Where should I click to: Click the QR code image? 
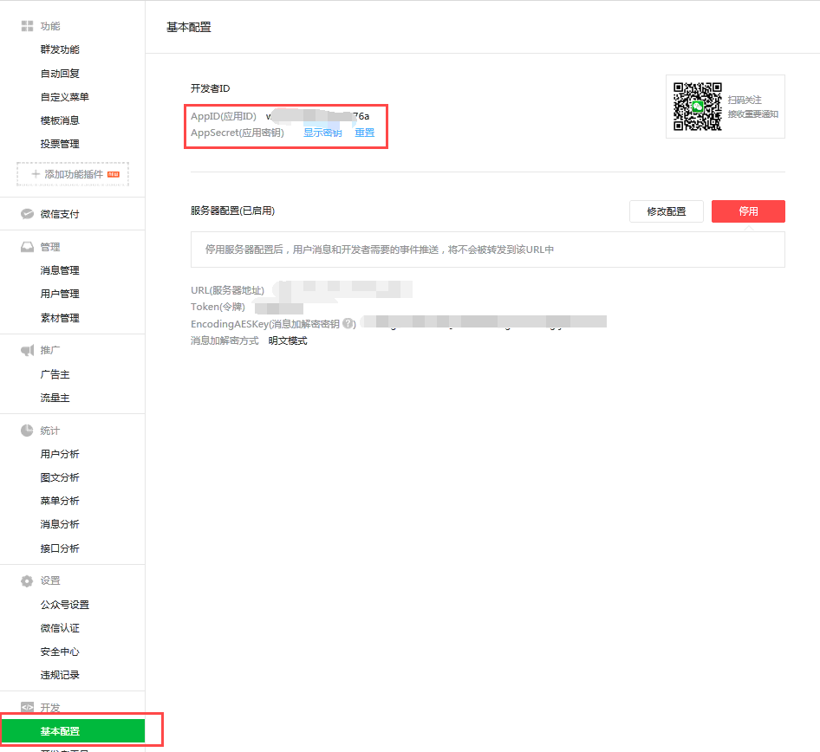698,106
